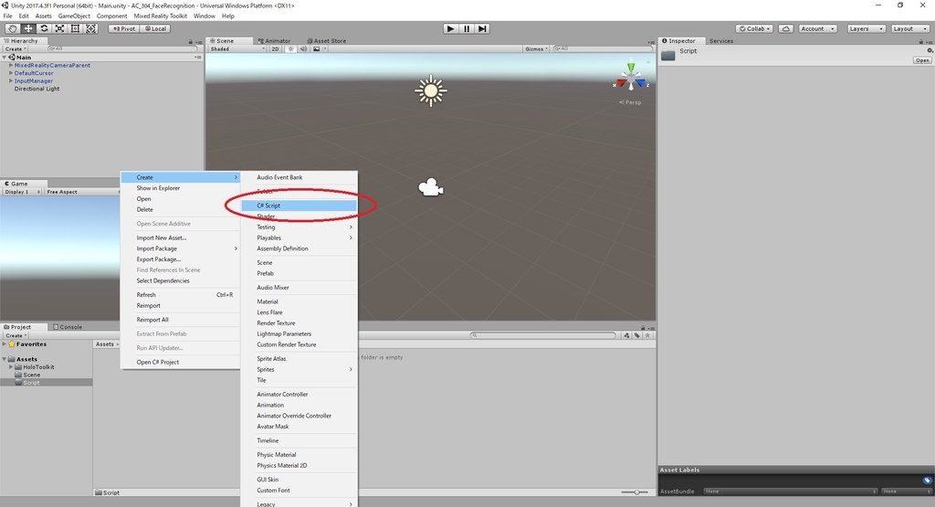Image resolution: width=935 pixels, height=507 pixels.
Task: Expand DefaultCursor object
Action: [11, 73]
